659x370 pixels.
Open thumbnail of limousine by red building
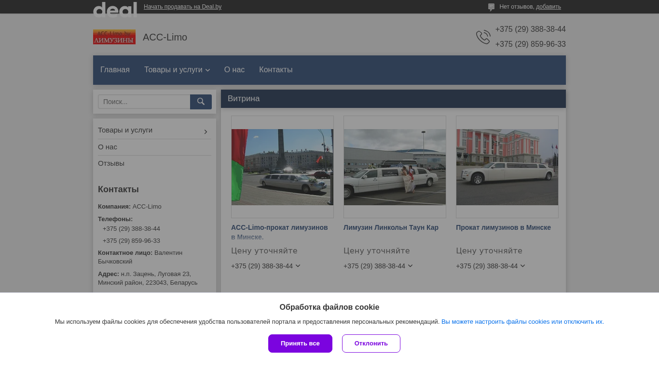pos(507,167)
